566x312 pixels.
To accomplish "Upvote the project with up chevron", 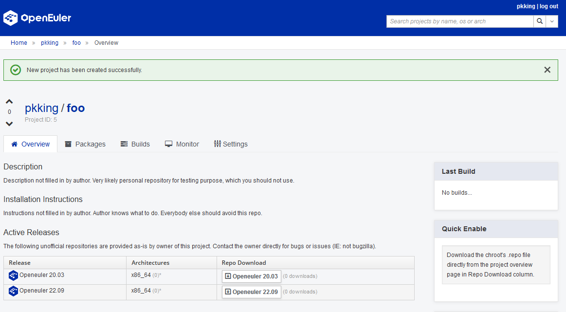I will 9,102.
